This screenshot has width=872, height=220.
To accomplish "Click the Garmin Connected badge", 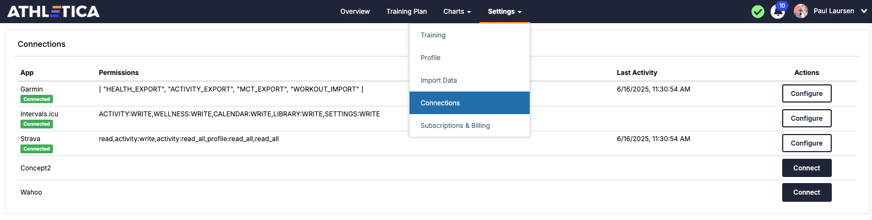I will [37, 99].
